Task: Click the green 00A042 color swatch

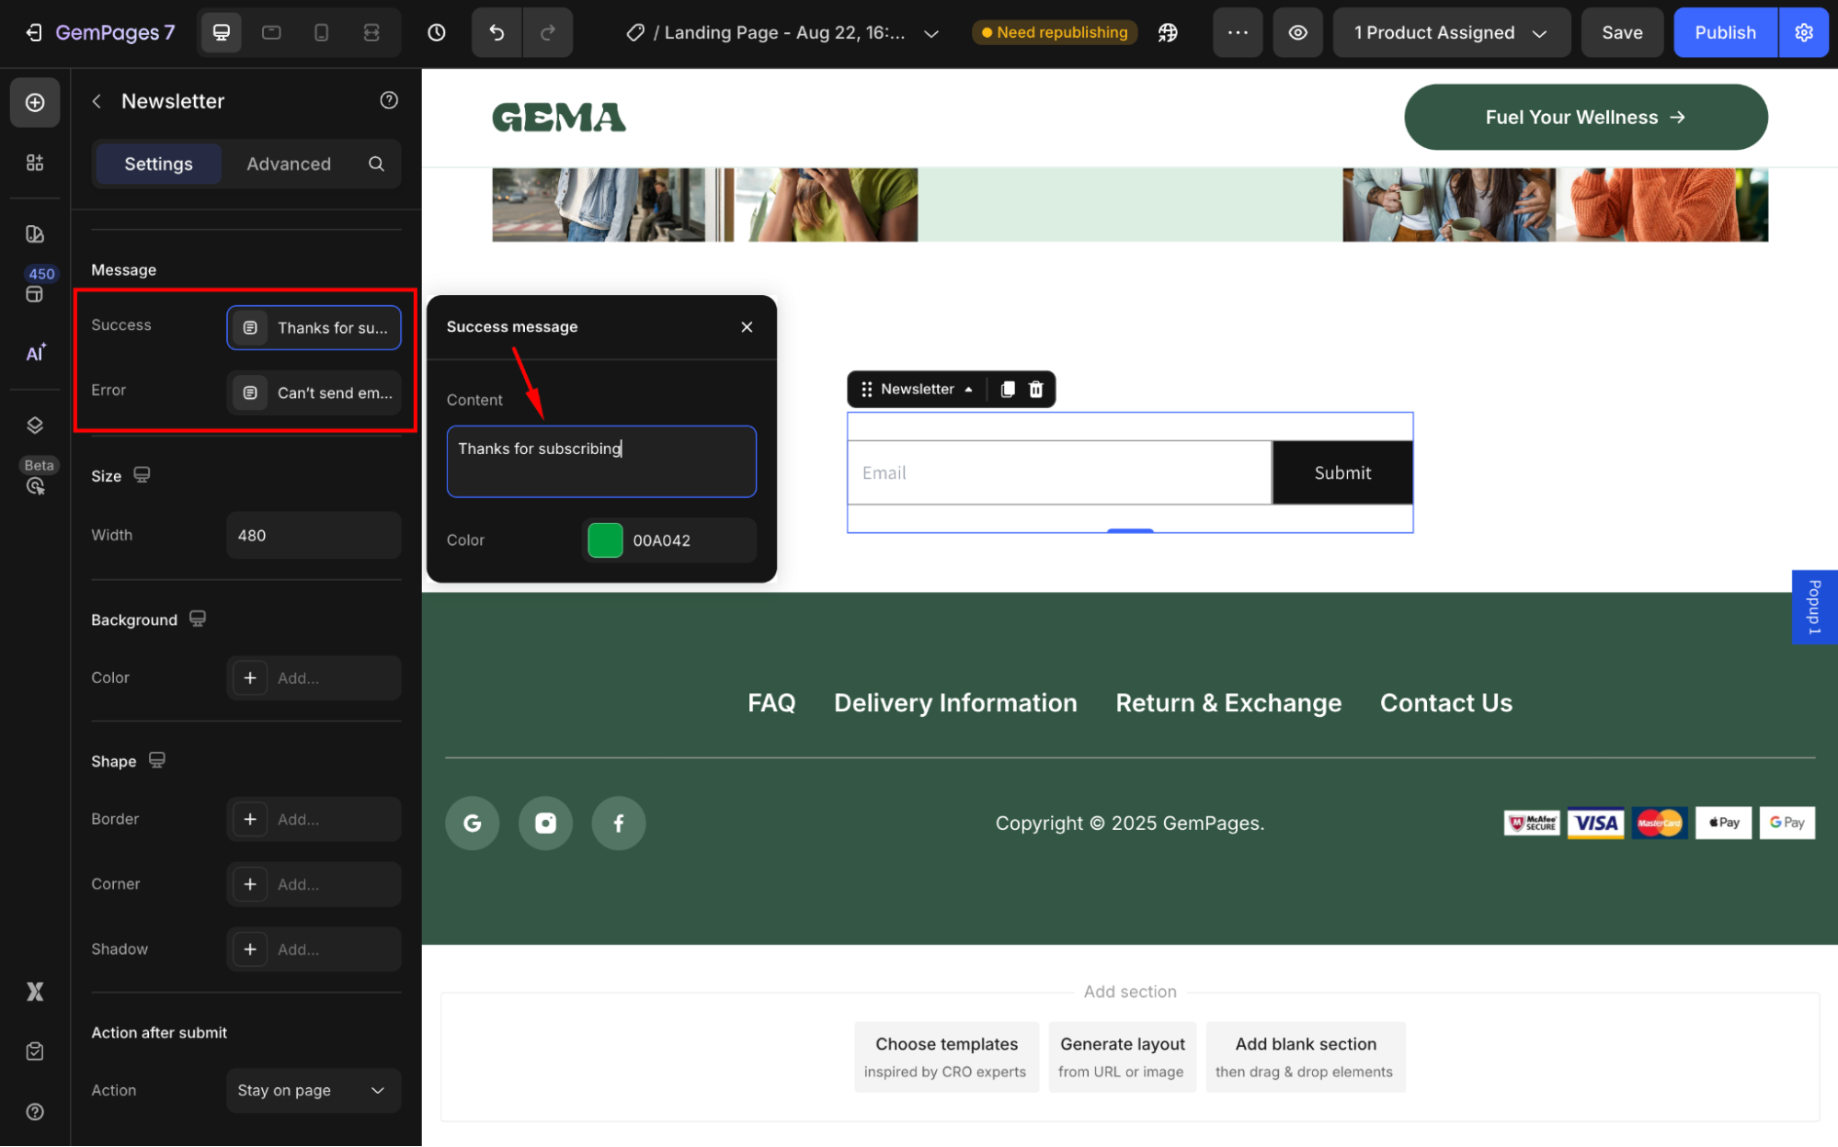Action: click(605, 540)
